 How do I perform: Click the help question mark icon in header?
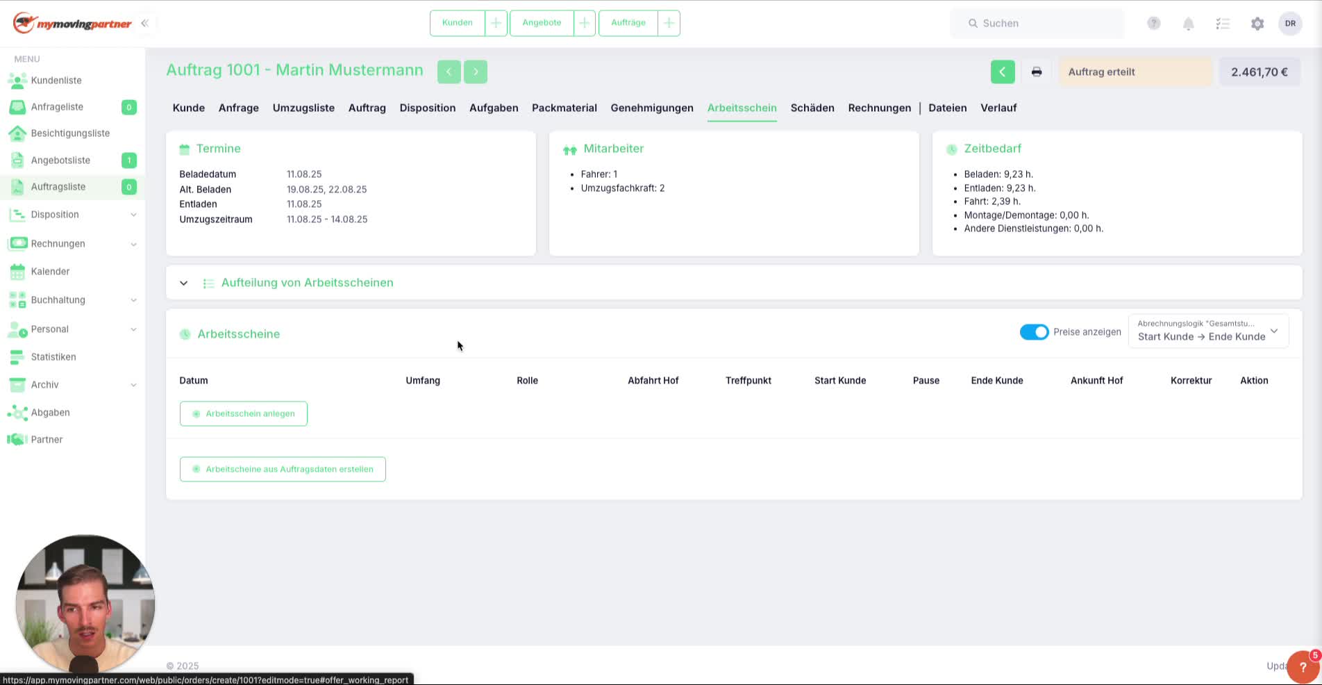click(x=1153, y=23)
